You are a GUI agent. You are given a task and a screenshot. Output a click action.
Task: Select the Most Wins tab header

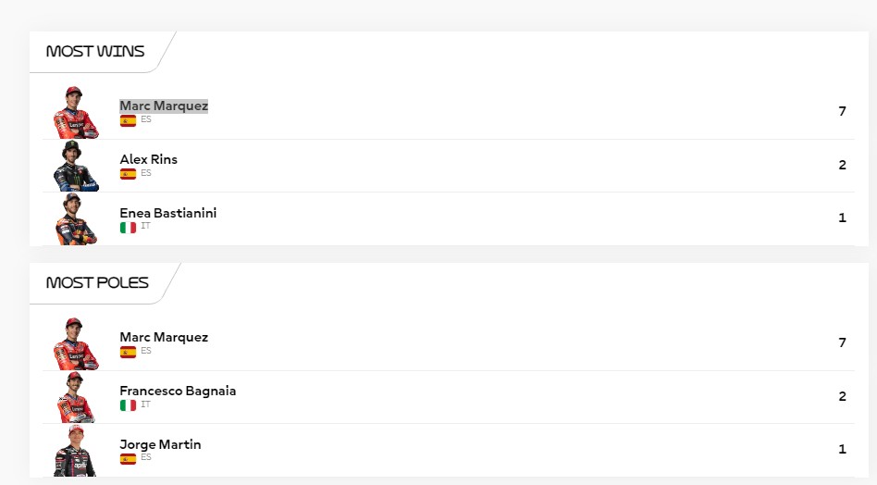[95, 52]
